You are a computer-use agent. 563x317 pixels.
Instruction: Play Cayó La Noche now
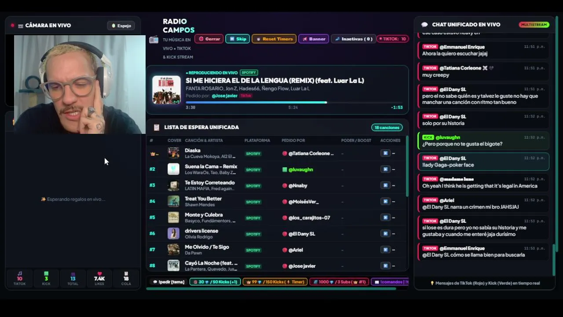tap(385, 266)
